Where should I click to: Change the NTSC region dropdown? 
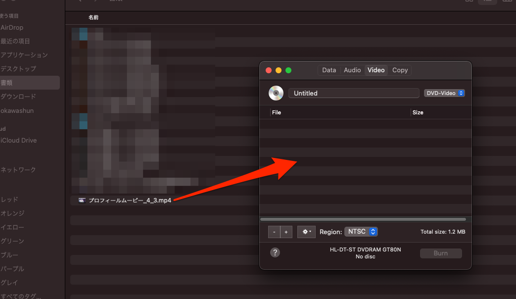point(361,232)
